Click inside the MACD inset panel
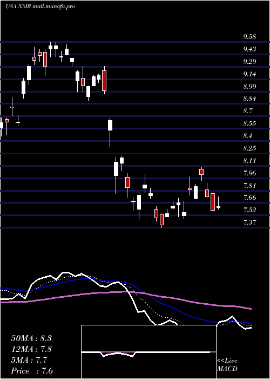The image size is (270, 379). point(148,352)
